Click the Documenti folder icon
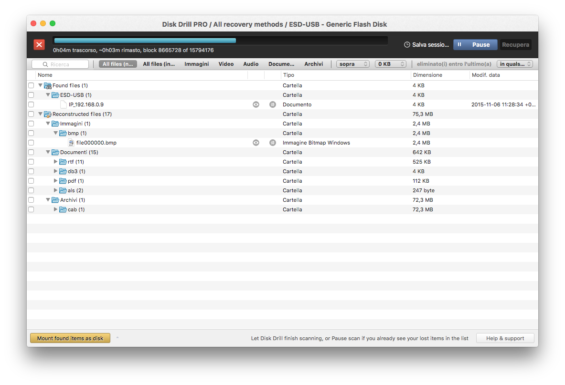Screen dimensions: 565x385 (x=55, y=152)
